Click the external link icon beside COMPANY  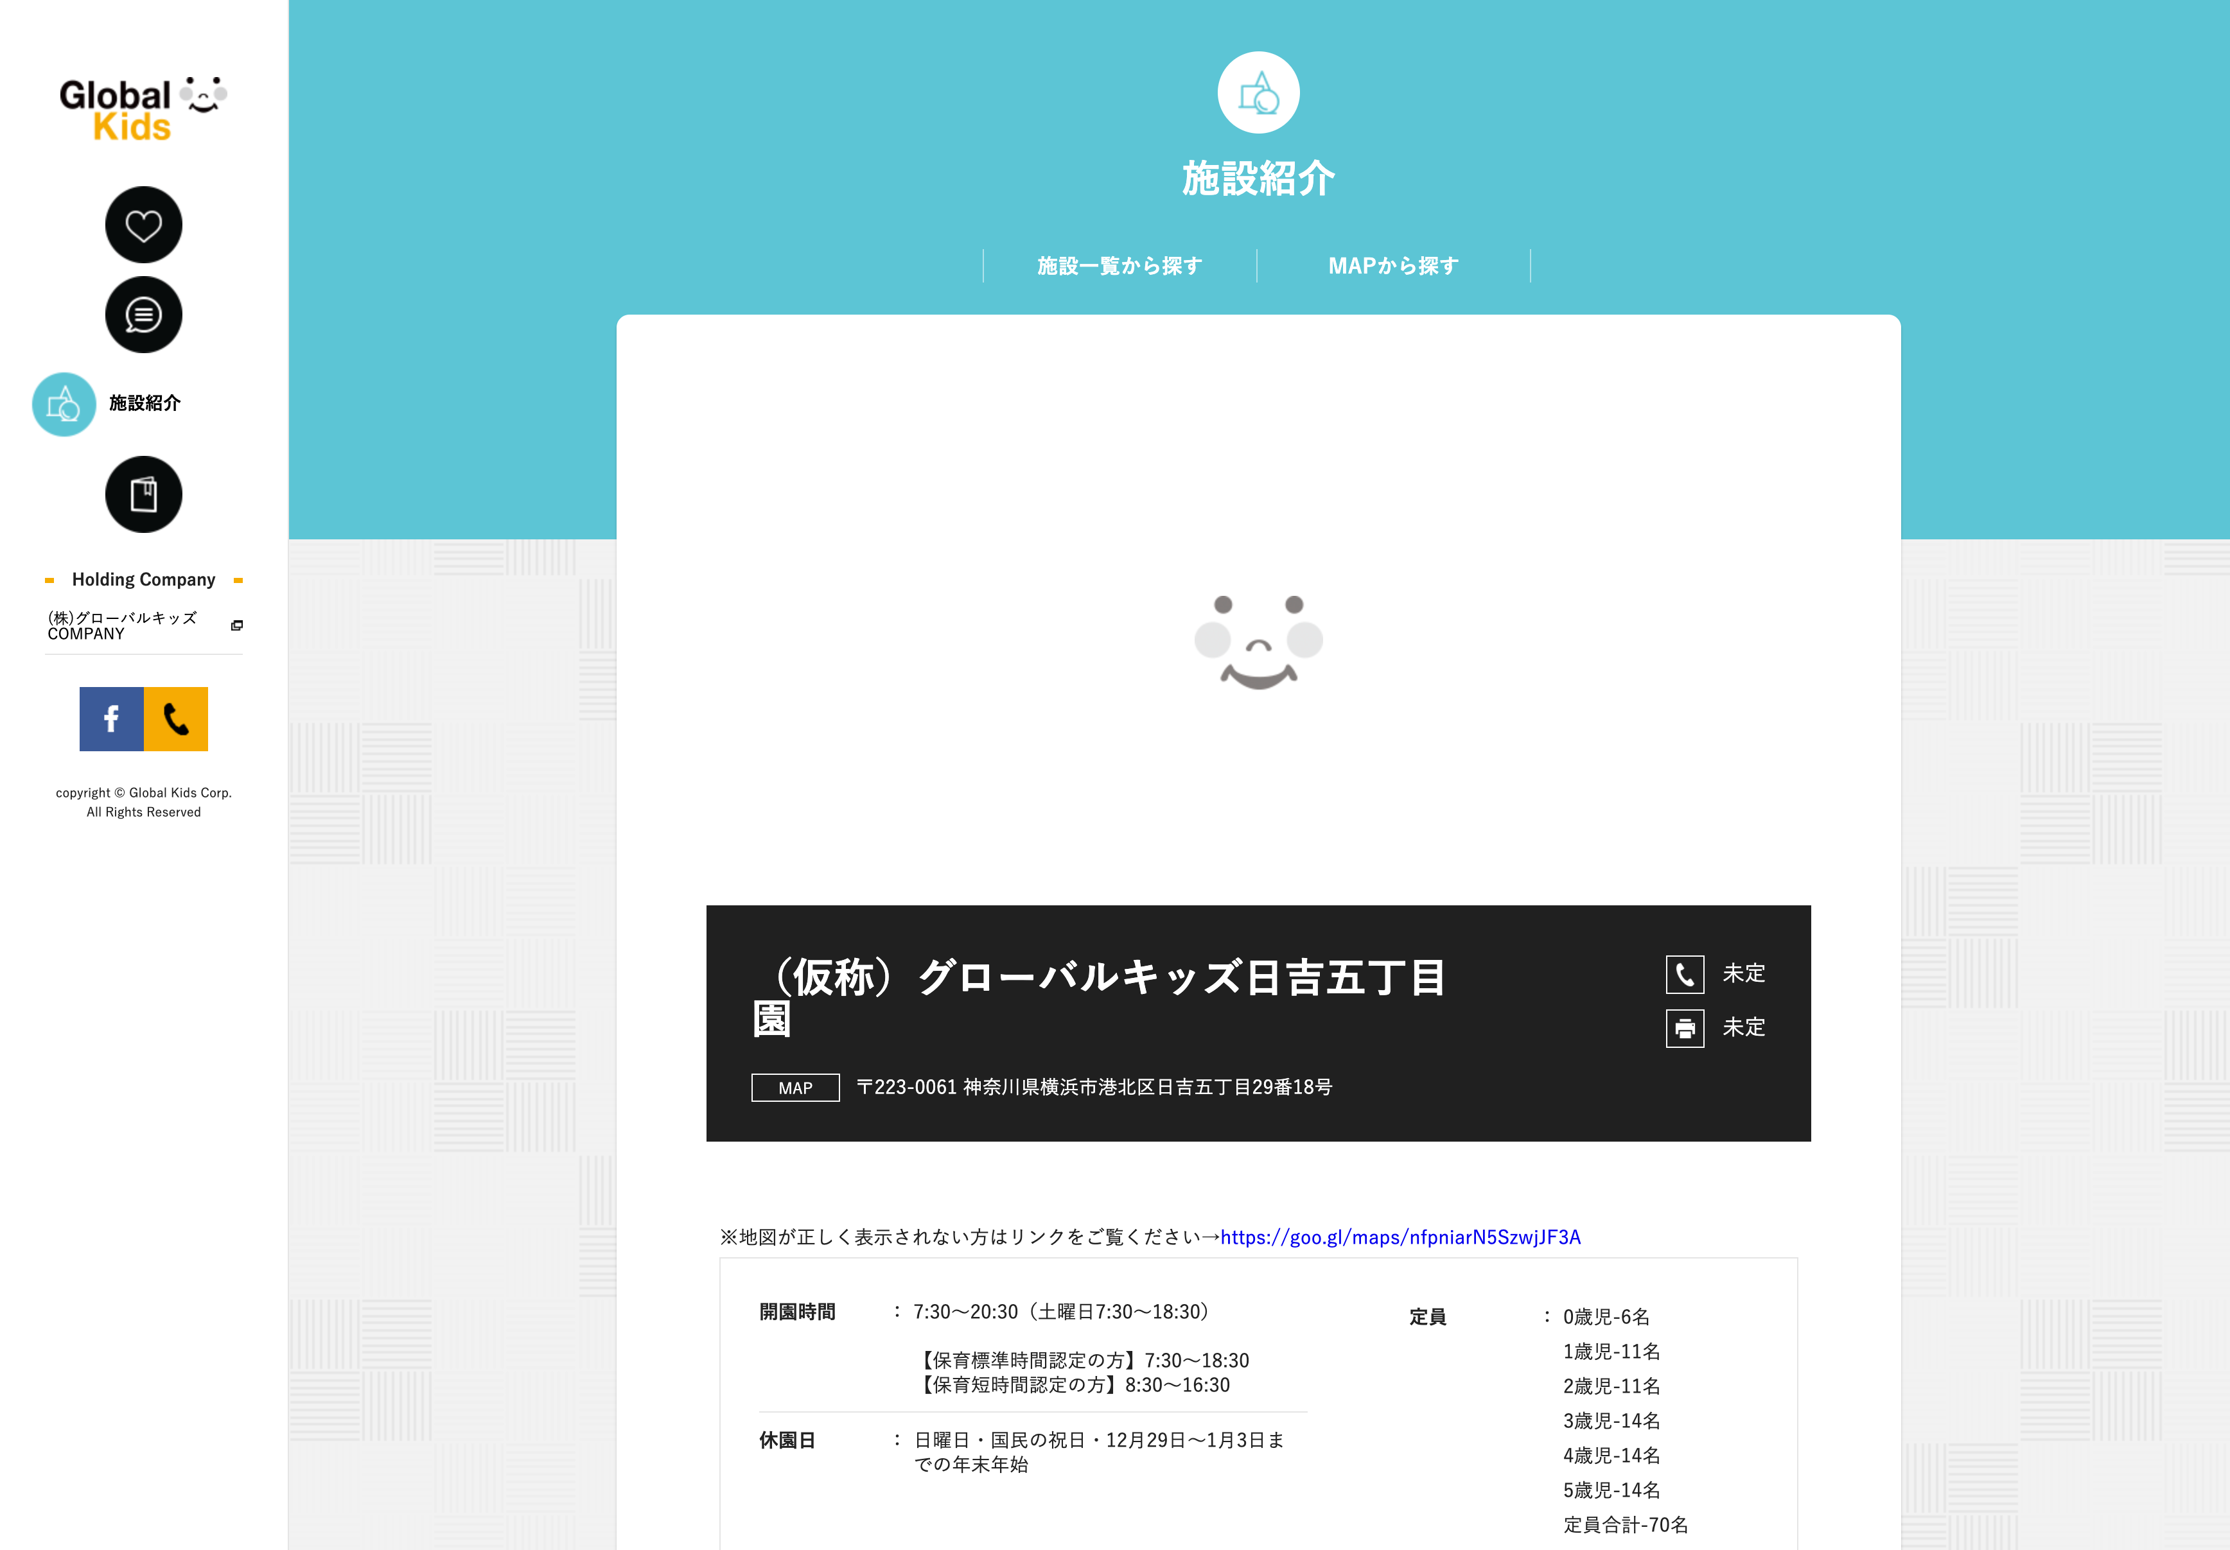[236, 625]
